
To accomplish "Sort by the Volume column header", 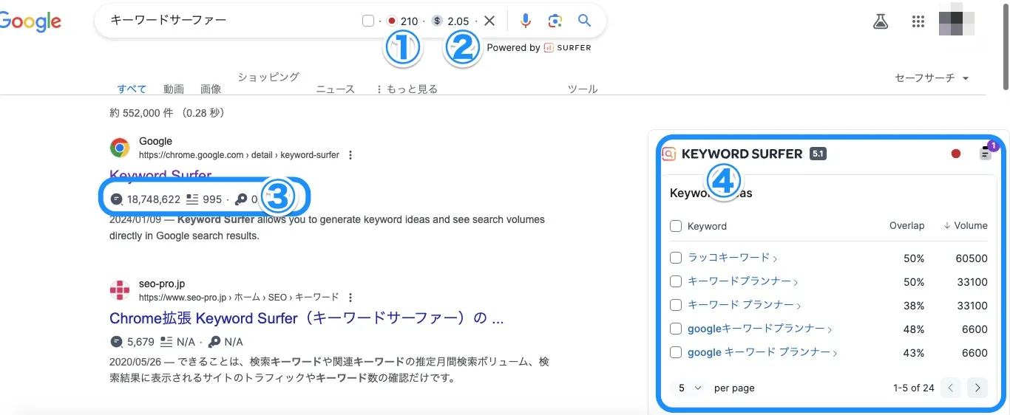I will click(x=965, y=226).
